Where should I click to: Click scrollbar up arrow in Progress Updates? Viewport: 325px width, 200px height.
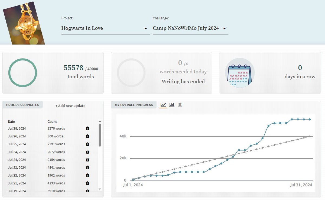pos(100,121)
